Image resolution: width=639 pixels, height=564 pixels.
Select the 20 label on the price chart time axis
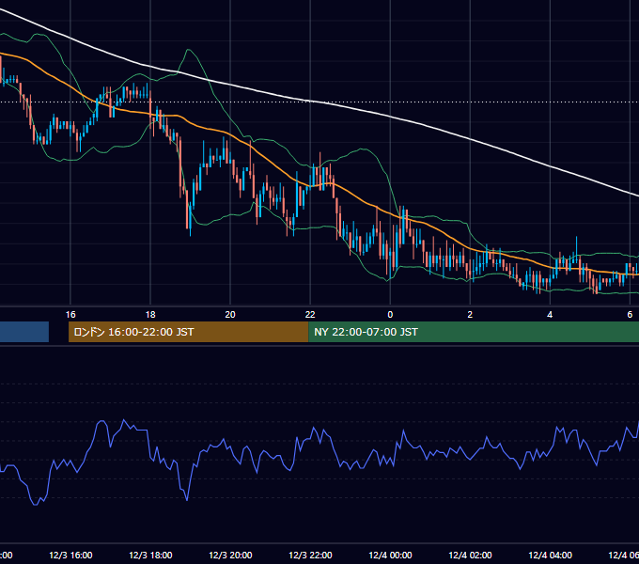(x=230, y=314)
